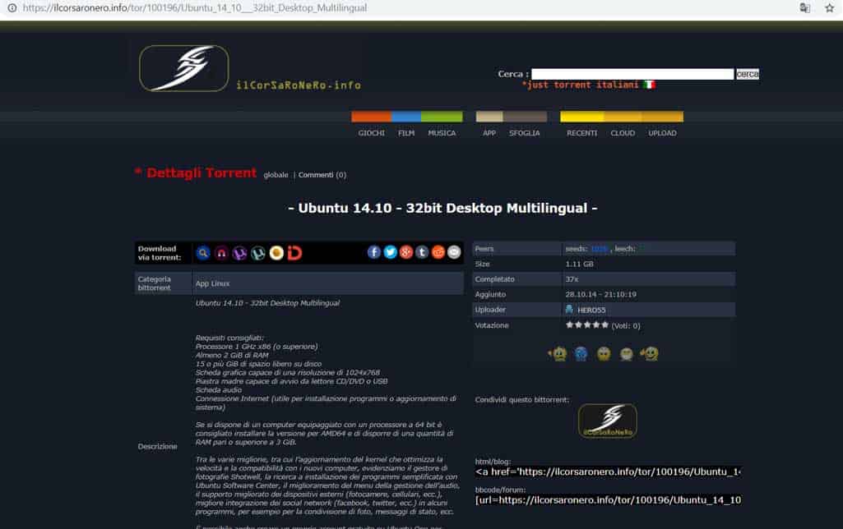Share torrent on Reddit
Viewport: 843px width, 529px height.
438,252
